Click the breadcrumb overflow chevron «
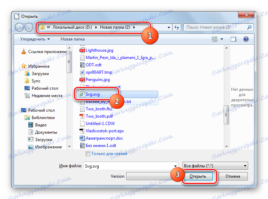268x199 pixels. click(x=48, y=27)
